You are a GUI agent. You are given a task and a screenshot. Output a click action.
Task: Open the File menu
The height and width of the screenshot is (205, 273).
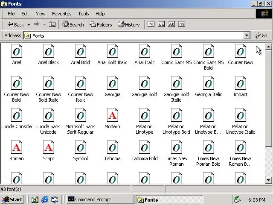click(11, 14)
